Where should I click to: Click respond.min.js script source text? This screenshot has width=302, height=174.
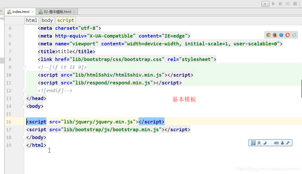[x=113, y=83]
